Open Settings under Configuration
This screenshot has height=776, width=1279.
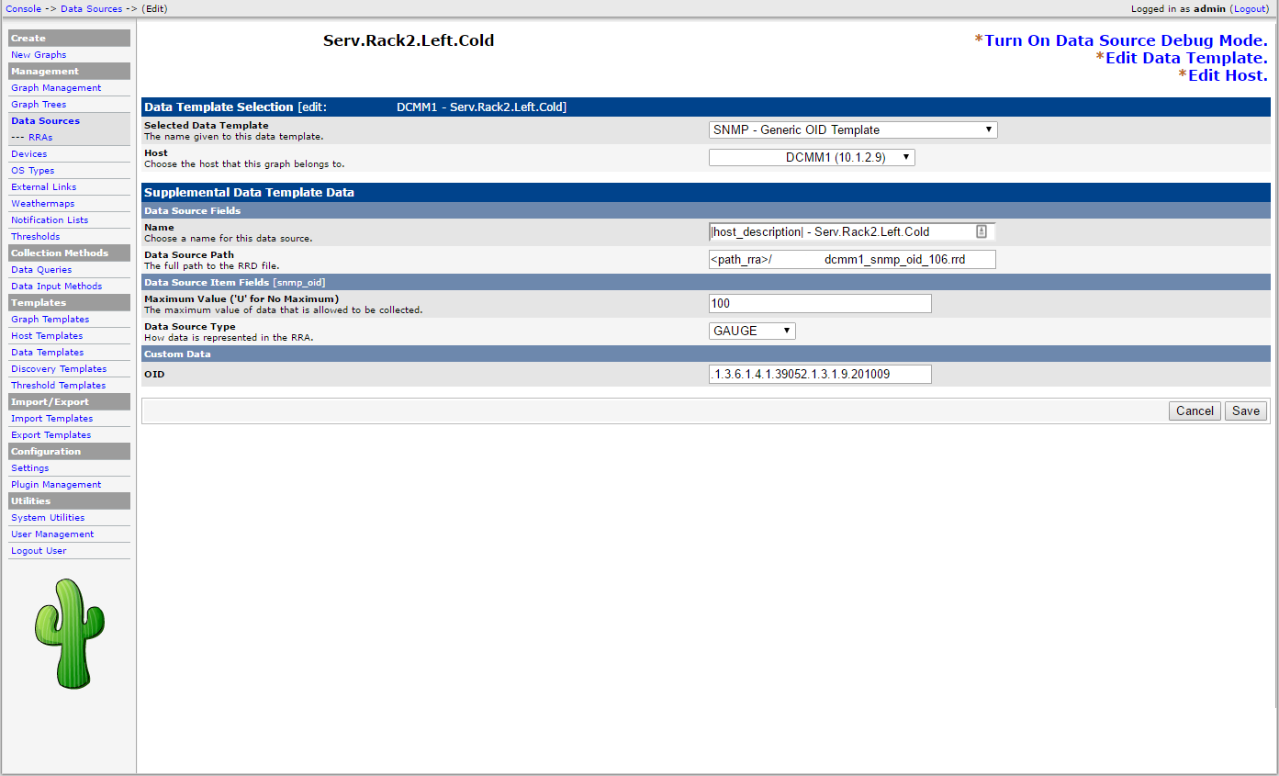(29, 468)
